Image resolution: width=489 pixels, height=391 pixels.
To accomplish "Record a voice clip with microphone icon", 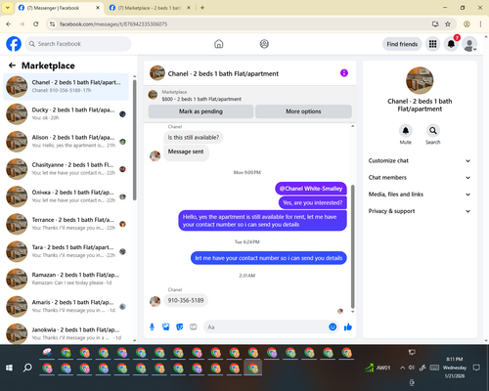I will pyautogui.click(x=152, y=326).
